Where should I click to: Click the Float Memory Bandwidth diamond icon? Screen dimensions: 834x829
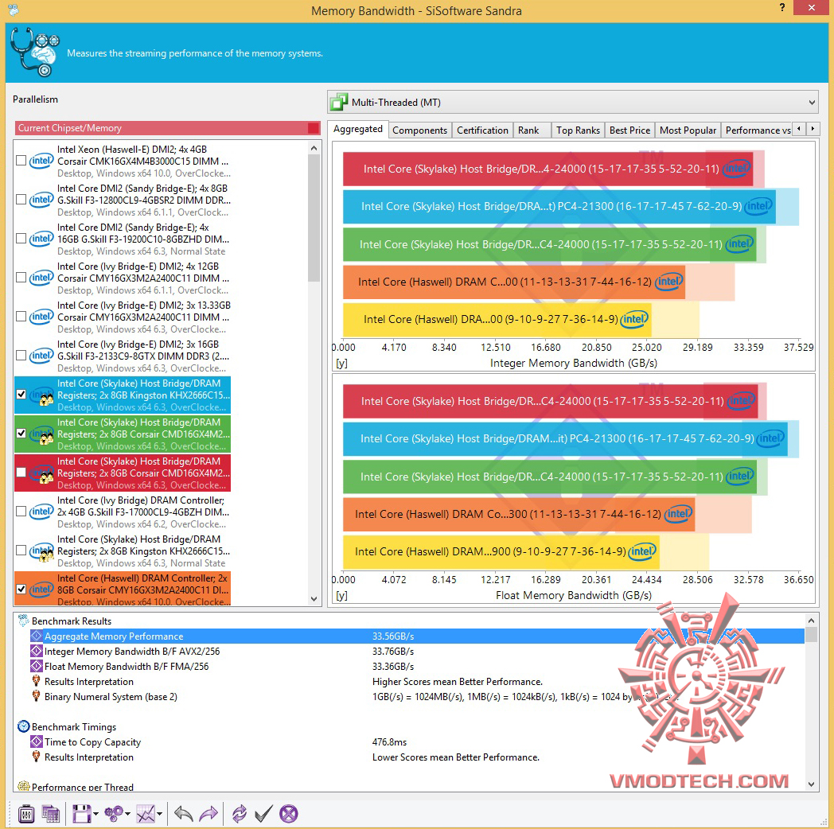(36, 666)
